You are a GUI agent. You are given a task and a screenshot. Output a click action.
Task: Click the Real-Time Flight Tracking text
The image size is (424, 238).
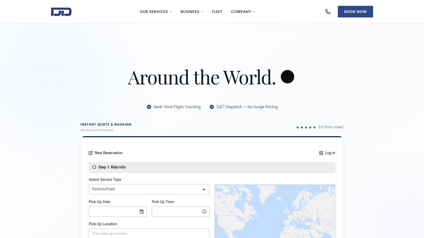tap(177, 107)
